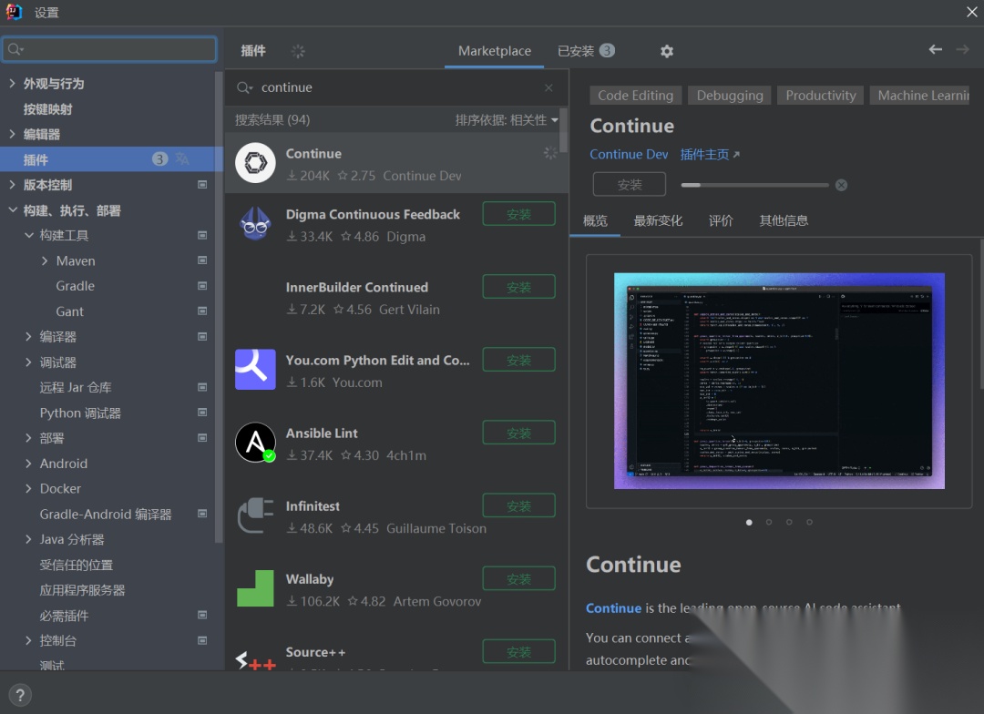
Task: Switch to the Marketplace tab
Action: tap(495, 51)
